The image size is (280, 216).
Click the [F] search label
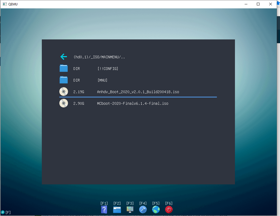tap(8, 212)
